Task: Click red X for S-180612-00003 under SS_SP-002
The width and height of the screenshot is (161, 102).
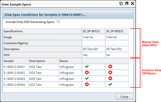Action: click(110, 78)
